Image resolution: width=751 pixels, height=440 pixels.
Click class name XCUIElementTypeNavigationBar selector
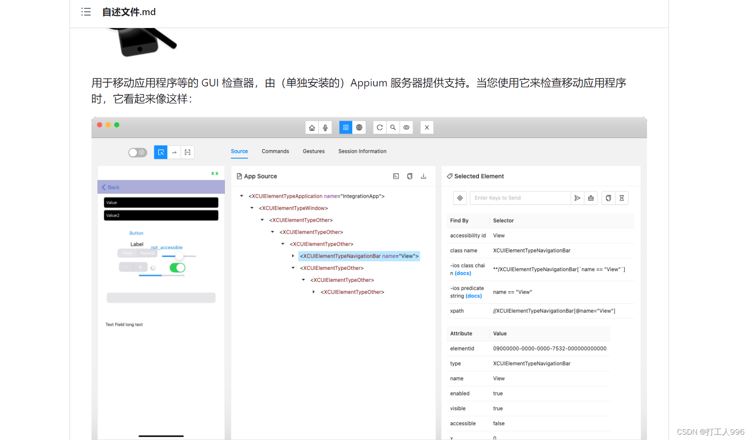[532, 251]
